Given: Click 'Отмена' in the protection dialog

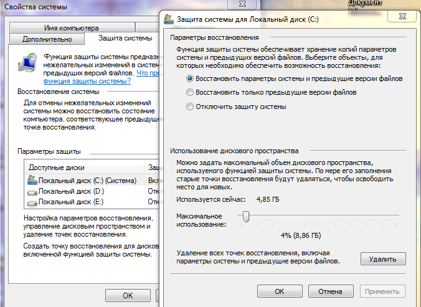Looking at the screenshot, I should 331,291.
